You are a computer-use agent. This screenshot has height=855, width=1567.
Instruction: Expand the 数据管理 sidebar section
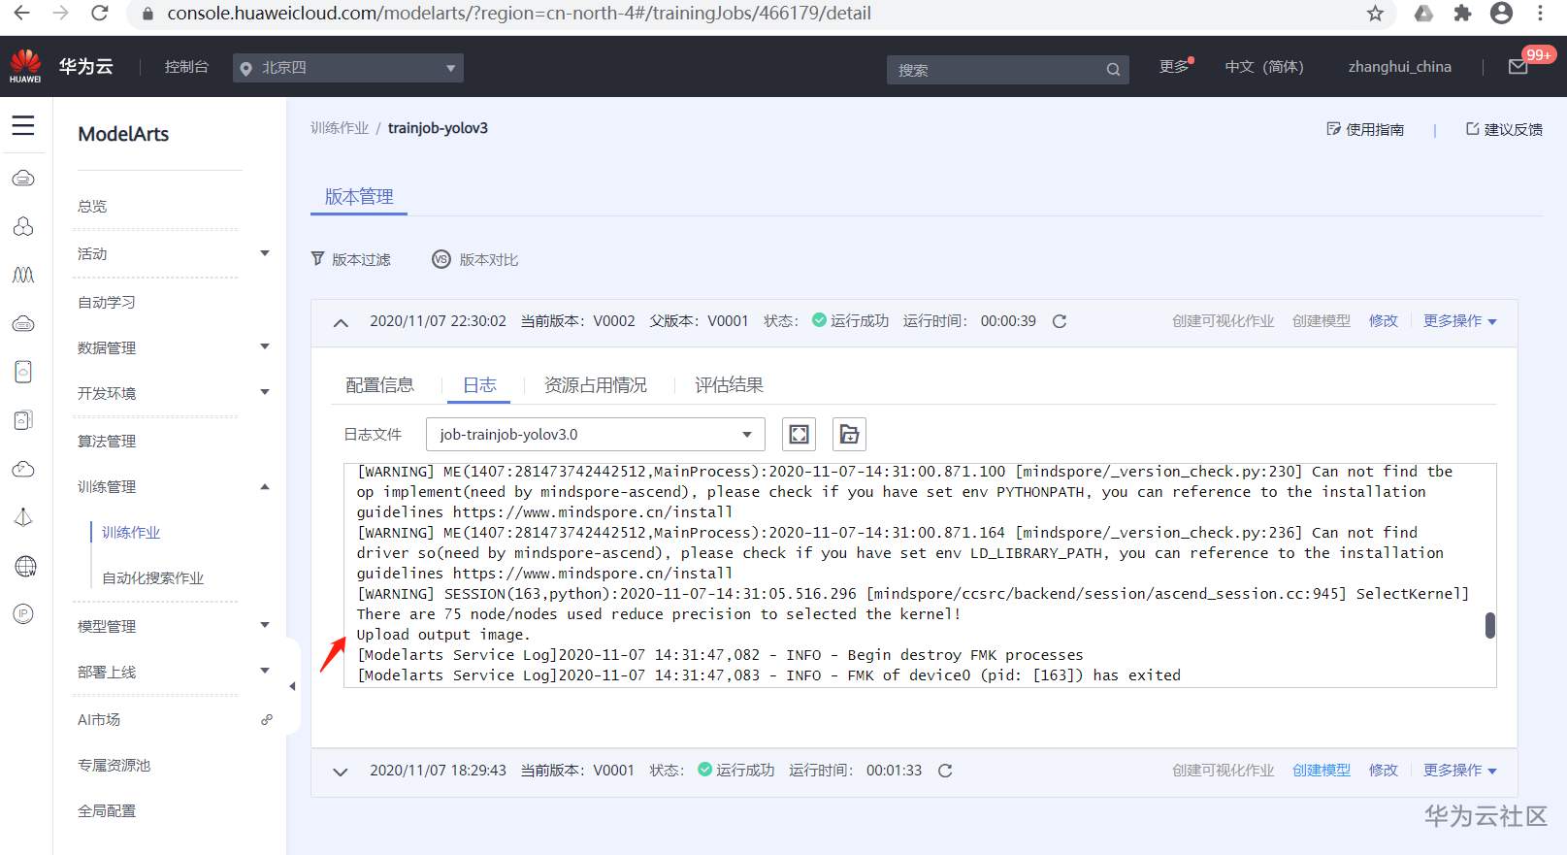[265, 346]
